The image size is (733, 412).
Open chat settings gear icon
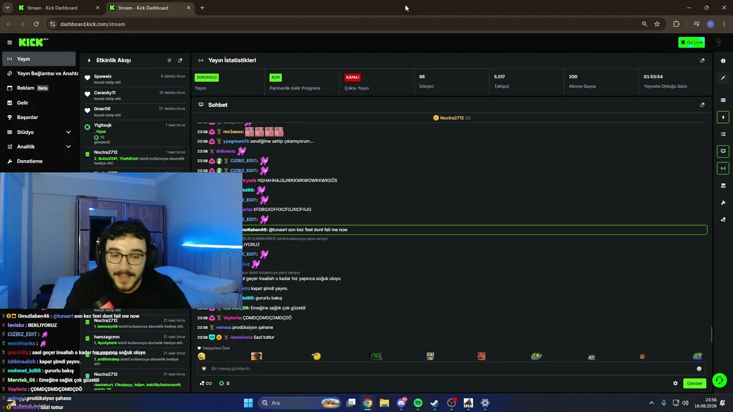click(675, 383)
